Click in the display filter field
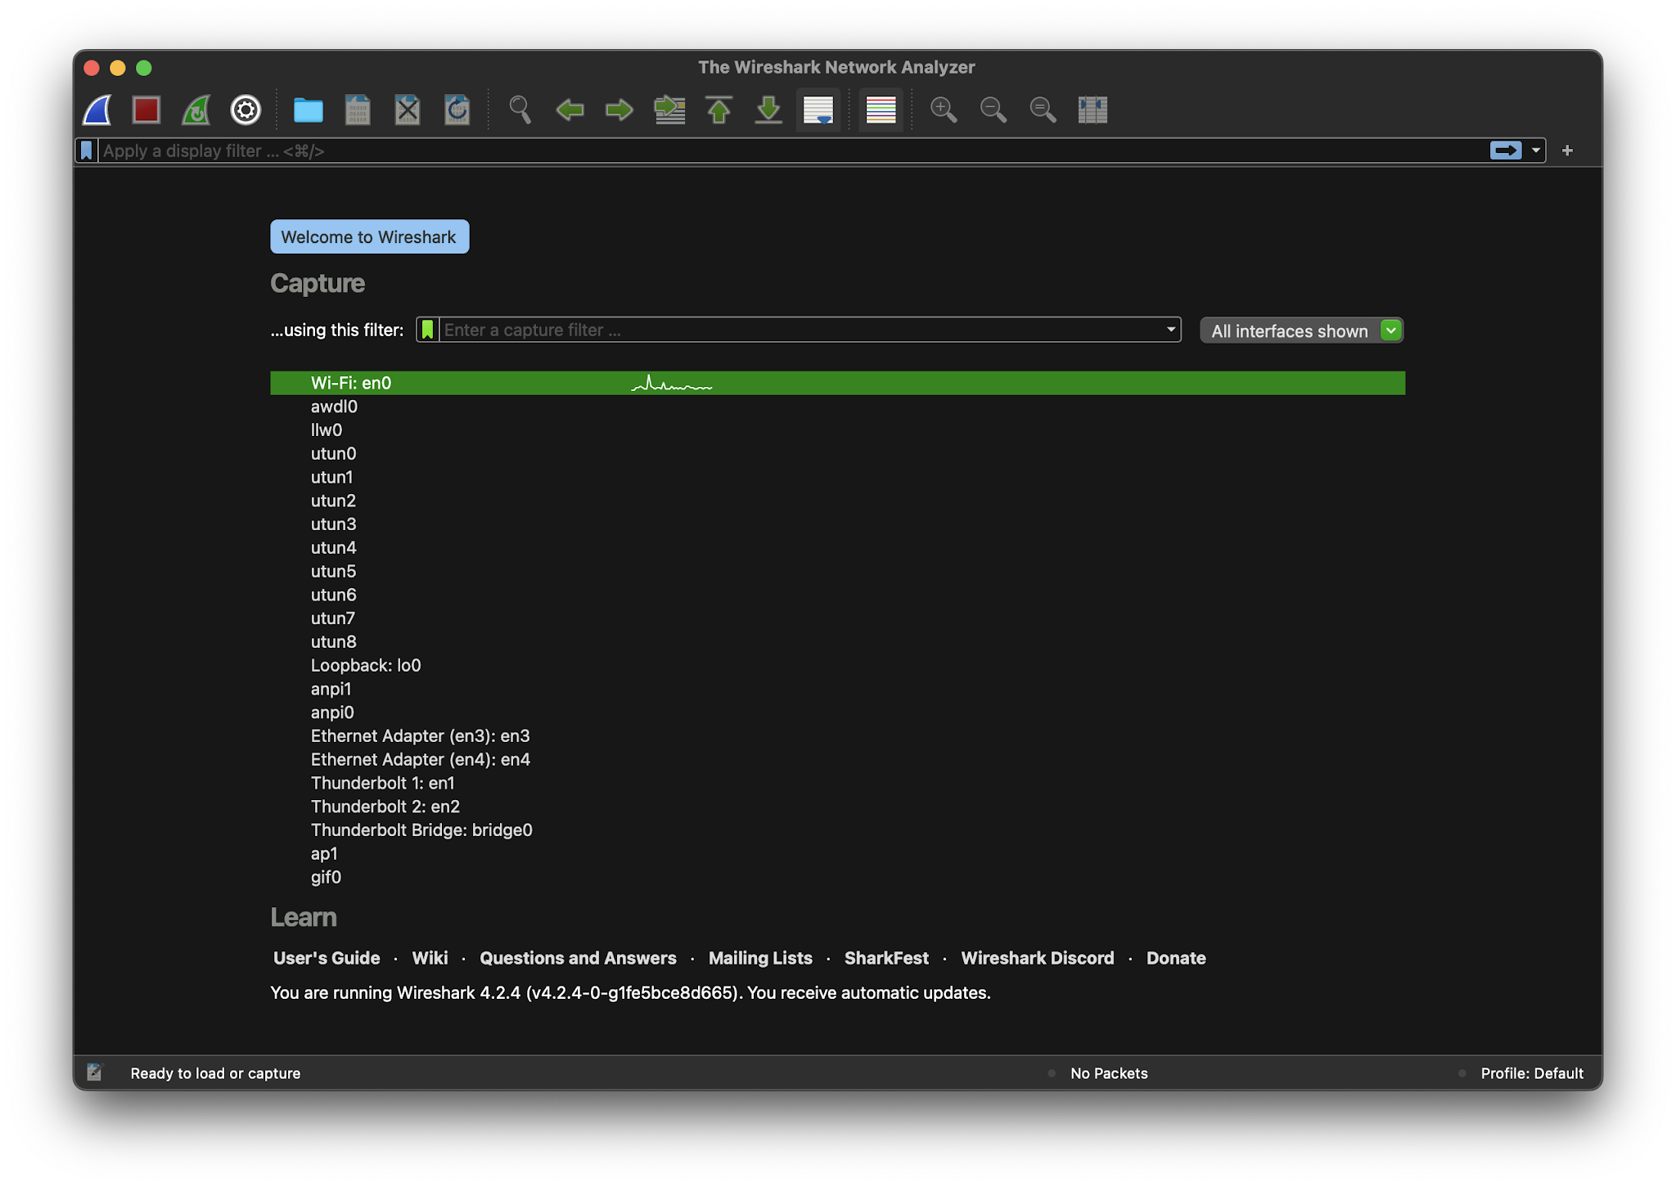The image size is (1676, 1187). tap(792, 151)
